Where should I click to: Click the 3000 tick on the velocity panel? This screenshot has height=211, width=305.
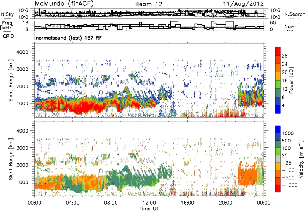click(x=23, y=148)
